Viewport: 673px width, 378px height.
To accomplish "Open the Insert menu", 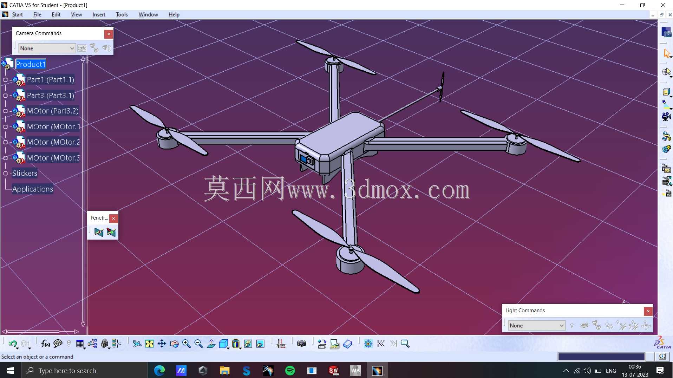I will point(99,14).
